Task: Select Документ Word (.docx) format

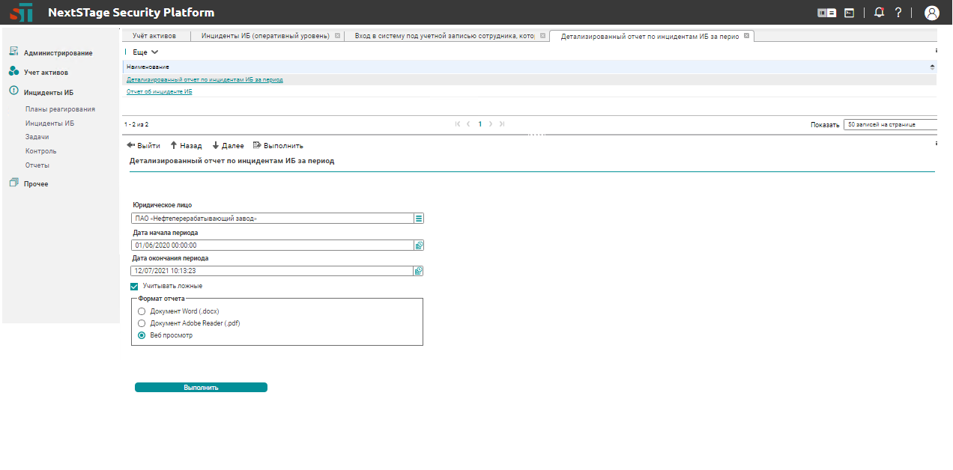Action: point(142,311)
